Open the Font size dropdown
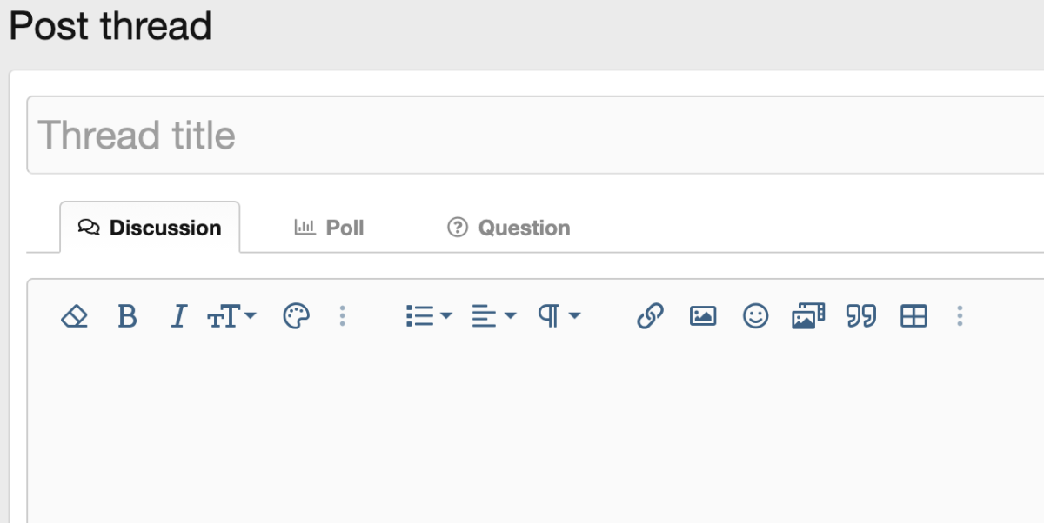 231,316
